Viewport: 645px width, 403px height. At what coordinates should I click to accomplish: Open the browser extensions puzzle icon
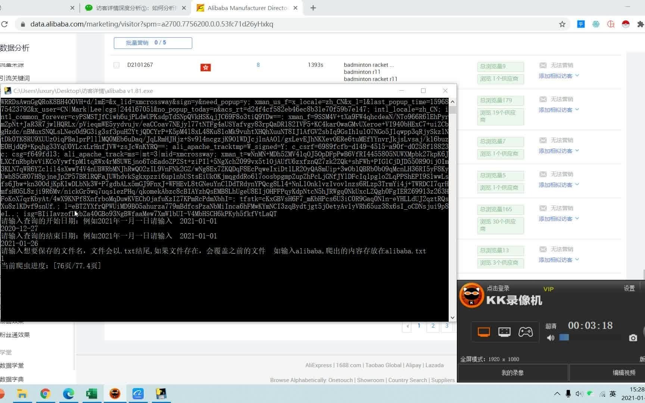(x=641, y=24)
